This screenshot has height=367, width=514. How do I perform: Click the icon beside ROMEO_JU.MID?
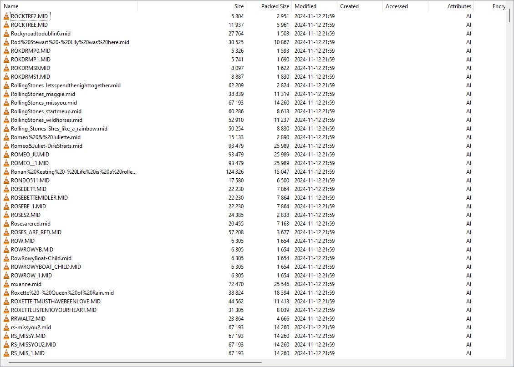click(x=6, y=155)
